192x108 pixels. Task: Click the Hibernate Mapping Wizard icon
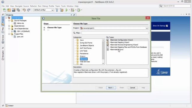point(108,42)
